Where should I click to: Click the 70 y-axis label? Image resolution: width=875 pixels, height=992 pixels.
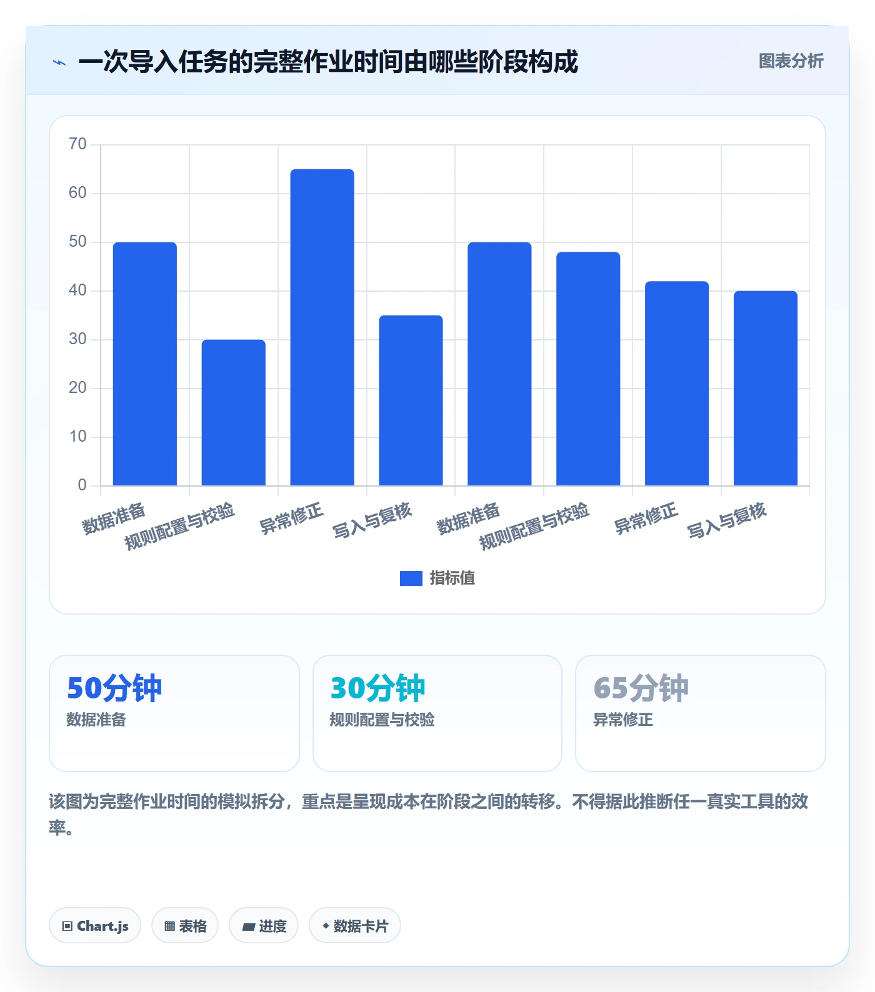pos(77,144)
